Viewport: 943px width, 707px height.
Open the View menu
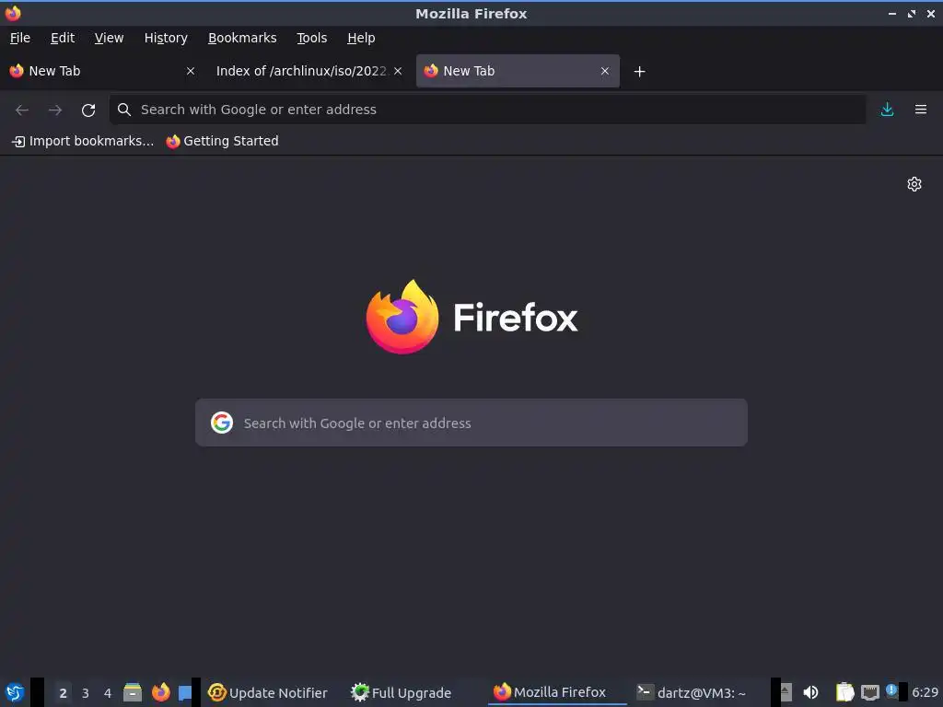(x=109, y=38)
